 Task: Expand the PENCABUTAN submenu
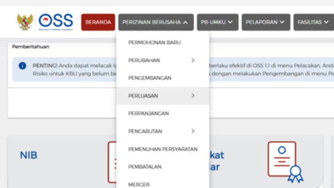(163, 131)
